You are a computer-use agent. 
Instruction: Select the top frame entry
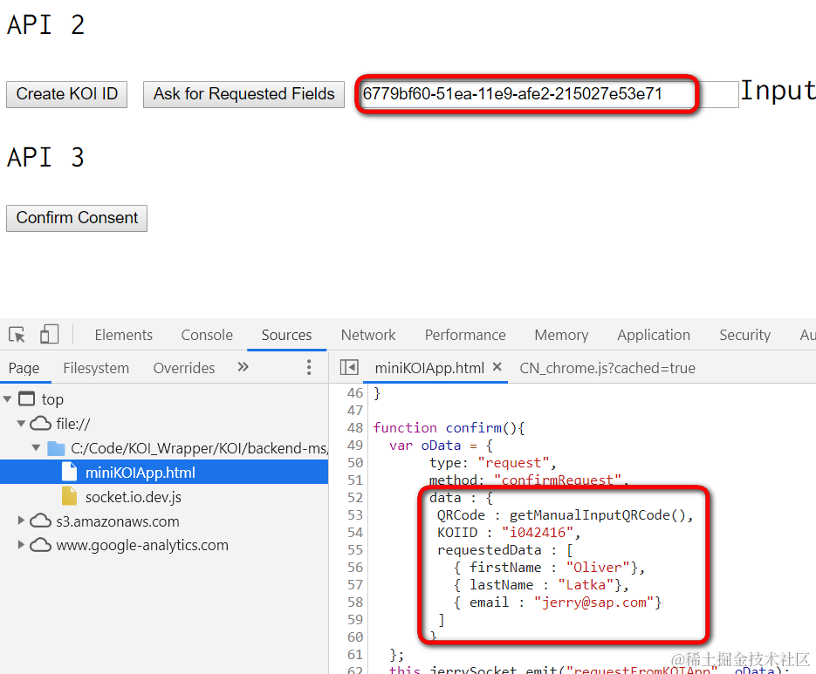pyautogui.click(x=52, y=399)
